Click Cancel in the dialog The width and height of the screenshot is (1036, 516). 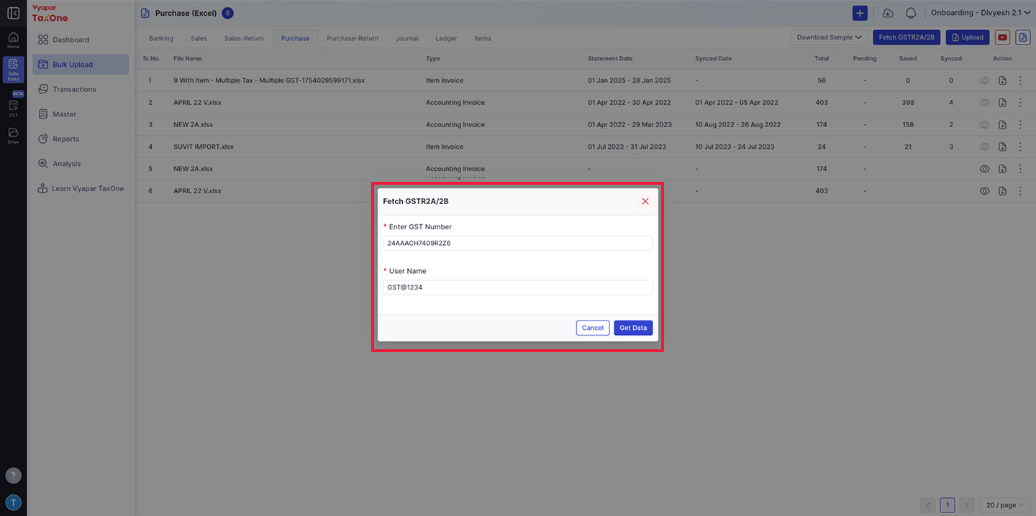[x=593, y=328]
